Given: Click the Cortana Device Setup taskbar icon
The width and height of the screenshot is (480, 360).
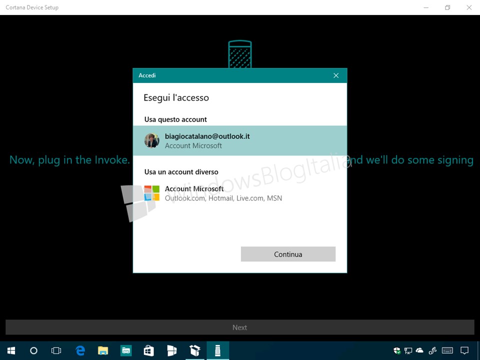Looking at the screenshot, I should point(217,350).
